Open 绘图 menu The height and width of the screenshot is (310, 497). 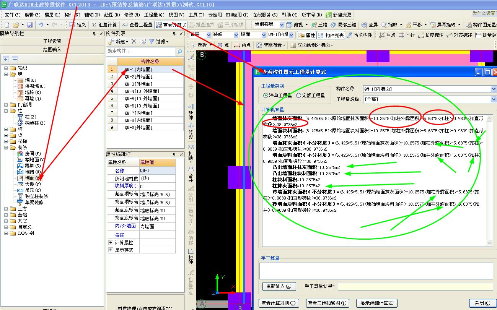pyautogui.click(x=112, y=15)
